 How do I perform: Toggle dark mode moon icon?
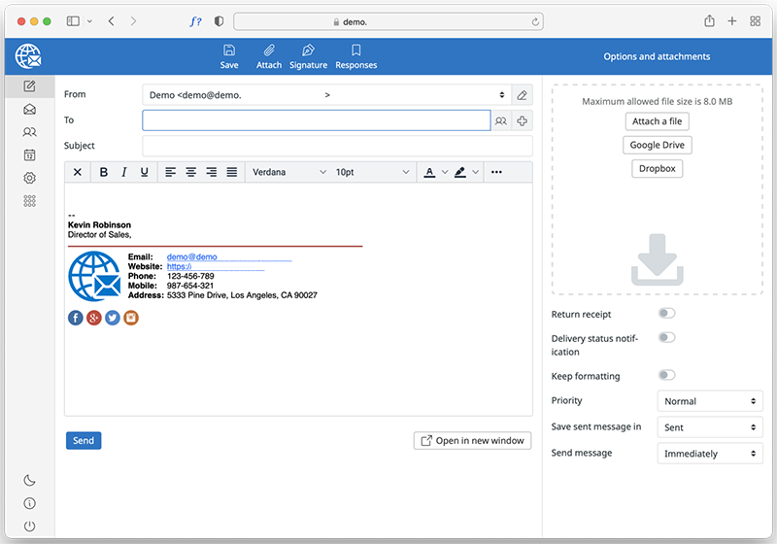29,480
